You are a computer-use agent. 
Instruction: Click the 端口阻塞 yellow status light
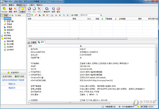tap(138, 107)
